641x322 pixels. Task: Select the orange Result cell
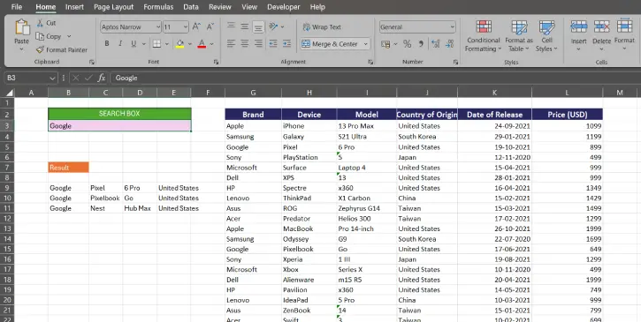coord(68,168)
